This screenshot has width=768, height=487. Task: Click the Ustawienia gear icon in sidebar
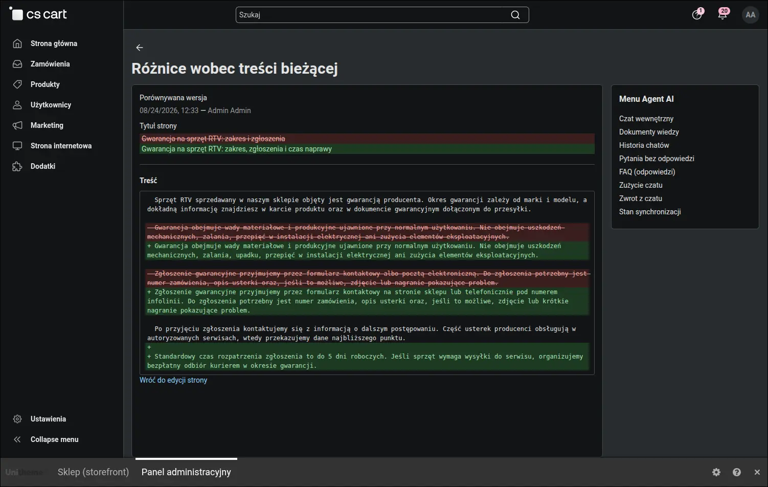point(17,419)
